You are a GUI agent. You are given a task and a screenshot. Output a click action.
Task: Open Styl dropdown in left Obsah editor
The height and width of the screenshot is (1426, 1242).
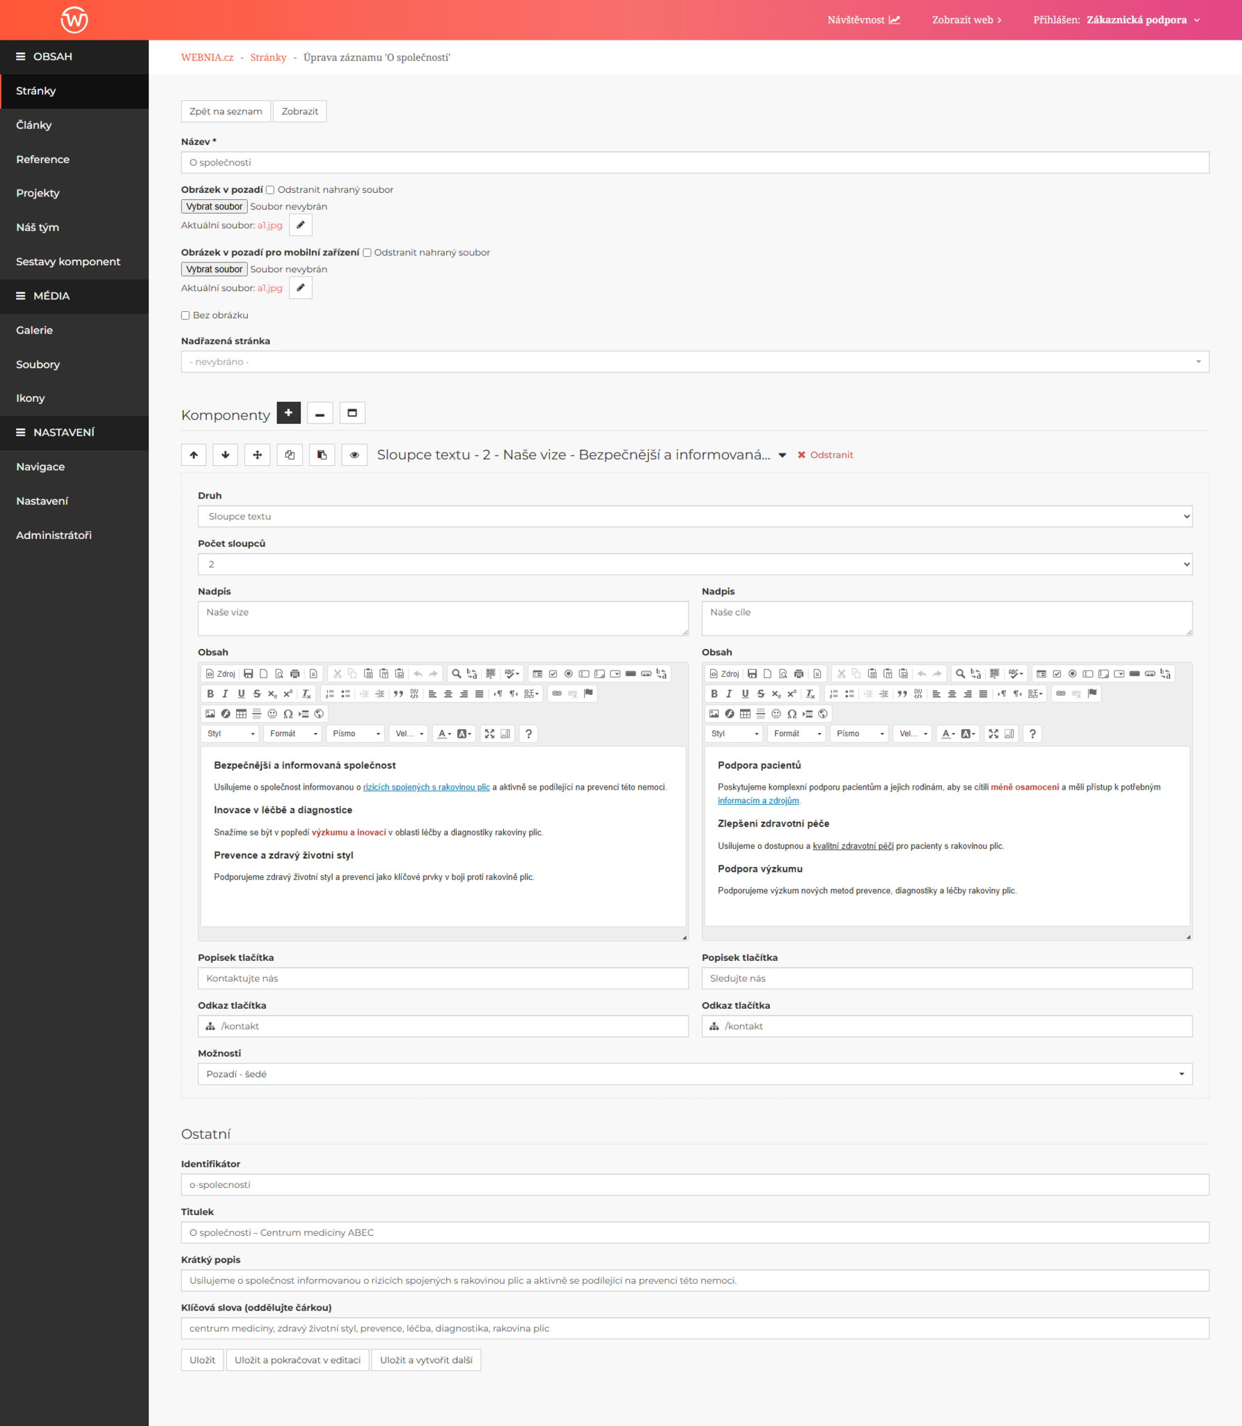point(231,734)
